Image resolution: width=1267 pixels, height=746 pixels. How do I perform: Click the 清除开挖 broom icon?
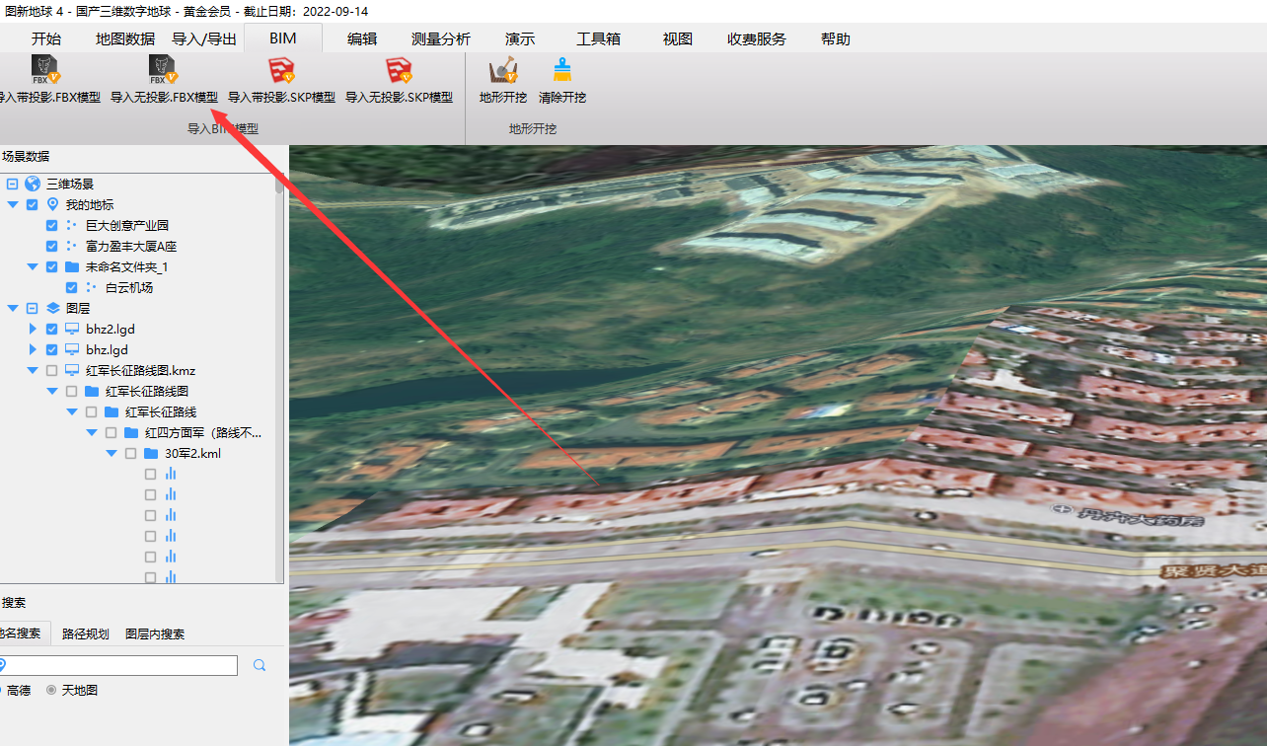click(562, 71)
